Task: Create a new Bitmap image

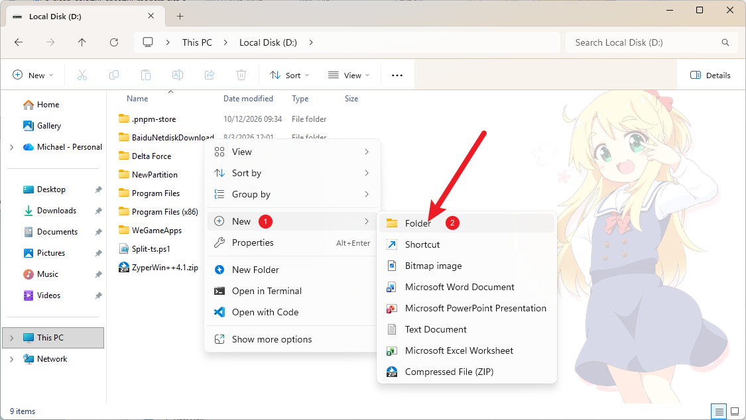Action: point(467,266)
